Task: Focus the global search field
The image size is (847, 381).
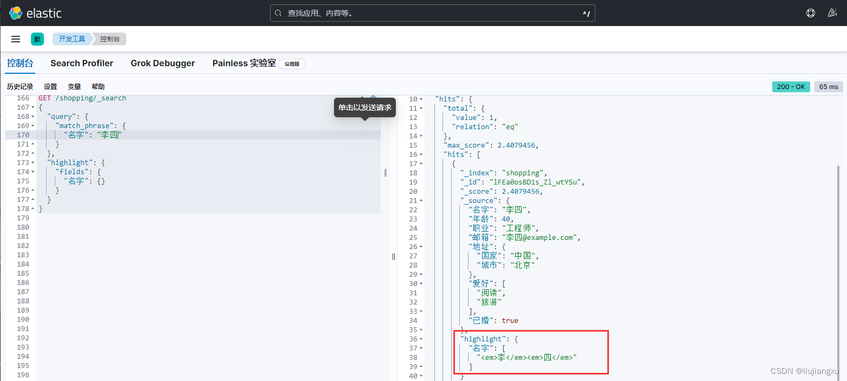Action: tap(432, 13)
